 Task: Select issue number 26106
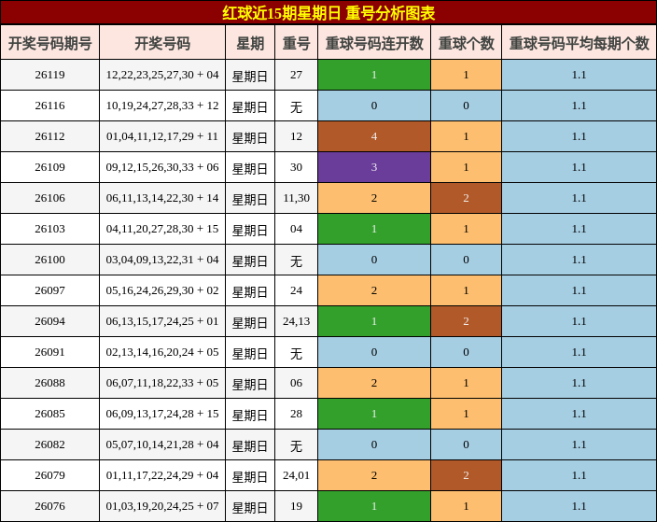coord(49,198)
